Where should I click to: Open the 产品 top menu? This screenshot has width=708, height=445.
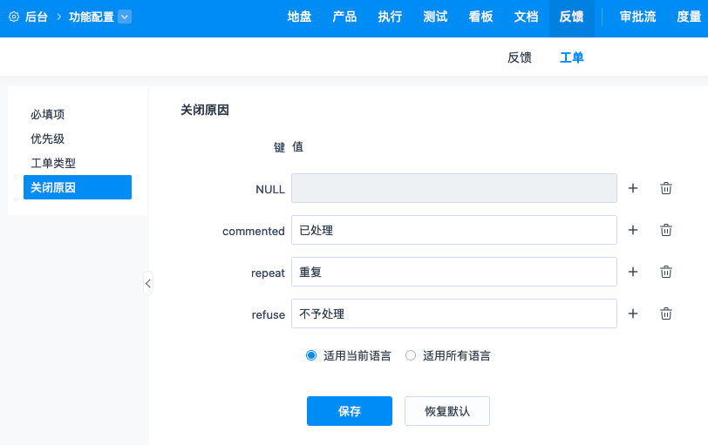point(344,17)
